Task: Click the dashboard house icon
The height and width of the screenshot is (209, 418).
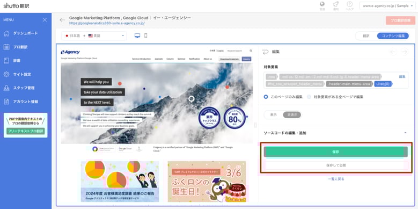Action: (x=6, y=33)
